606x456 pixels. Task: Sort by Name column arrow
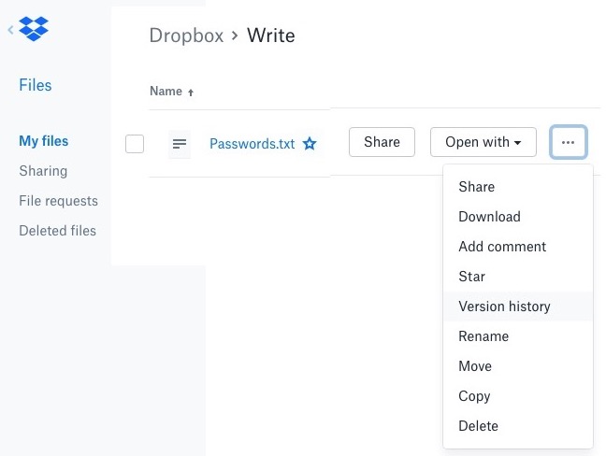191,93
